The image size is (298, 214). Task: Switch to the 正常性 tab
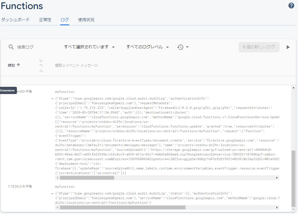(x=45, y=20)
